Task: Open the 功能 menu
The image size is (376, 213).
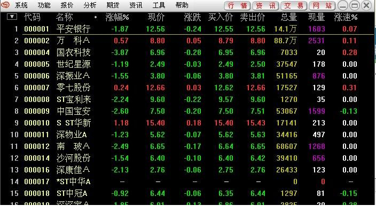Action: tap(44, 5)
